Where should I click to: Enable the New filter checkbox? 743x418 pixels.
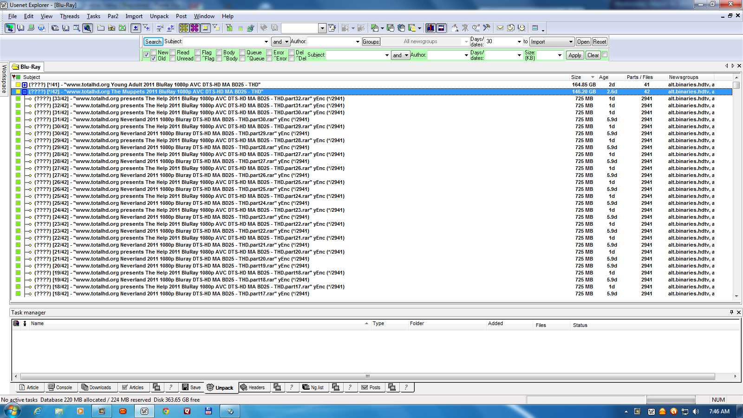(x=154, y=52)
